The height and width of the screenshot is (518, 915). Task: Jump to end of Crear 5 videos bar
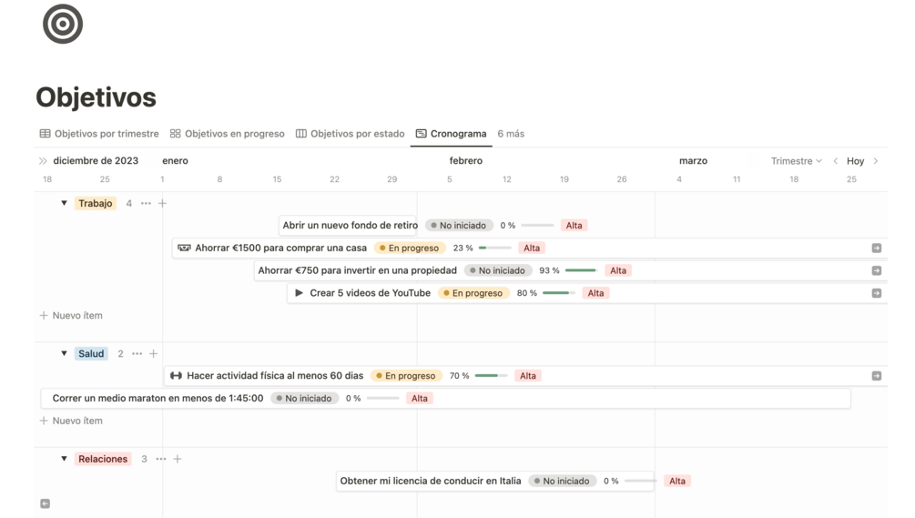point(877,293)
